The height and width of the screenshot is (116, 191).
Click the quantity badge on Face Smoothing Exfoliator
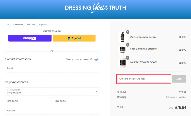pyautogui.click(x=127, y=45)
